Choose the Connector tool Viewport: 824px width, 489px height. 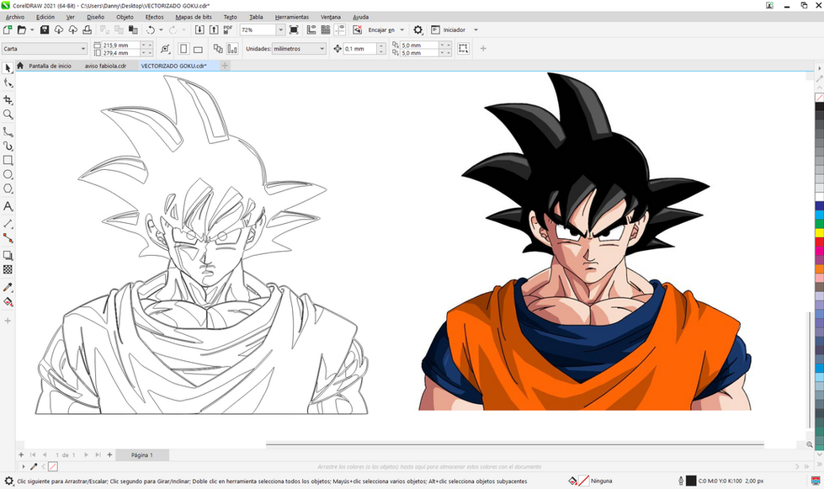[8, 238]
